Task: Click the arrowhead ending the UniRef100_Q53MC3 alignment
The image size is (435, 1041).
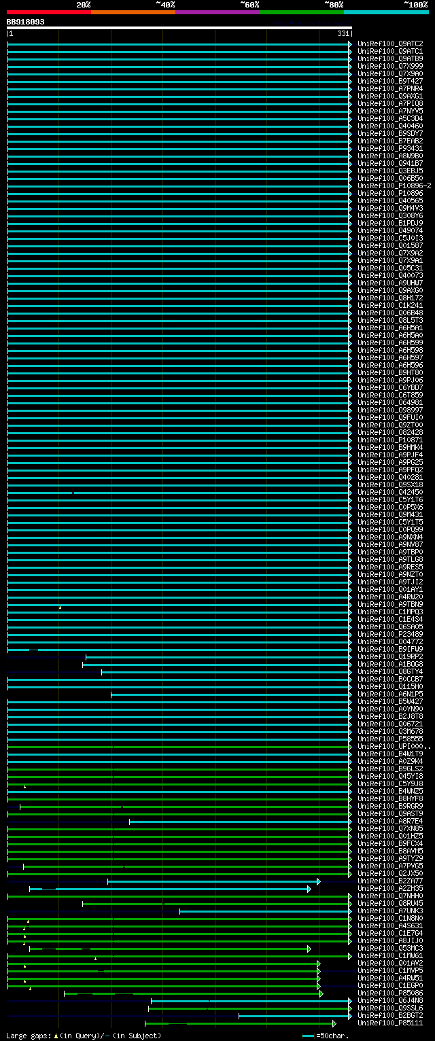Action: pos(309,949)
